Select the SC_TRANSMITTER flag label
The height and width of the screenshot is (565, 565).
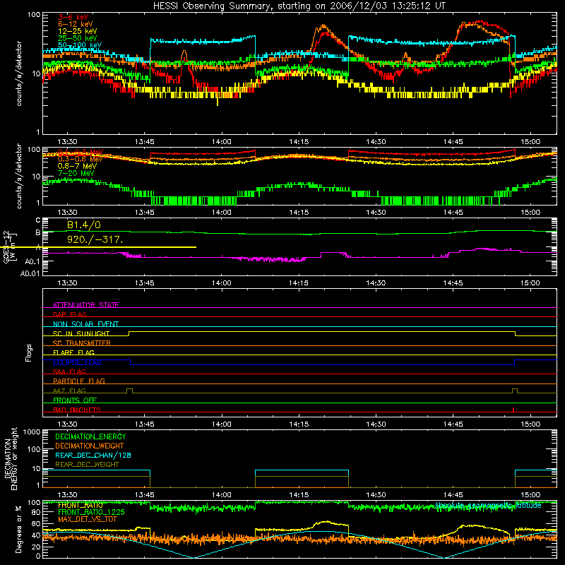(82, 343)
